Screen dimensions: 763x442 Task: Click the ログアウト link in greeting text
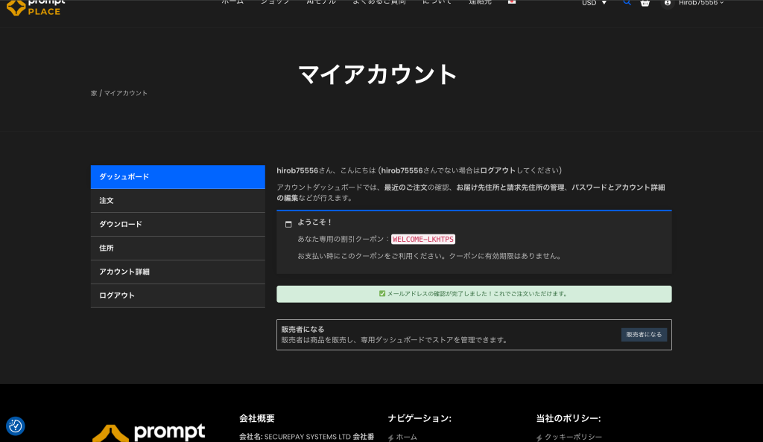(x=498, y=170)
